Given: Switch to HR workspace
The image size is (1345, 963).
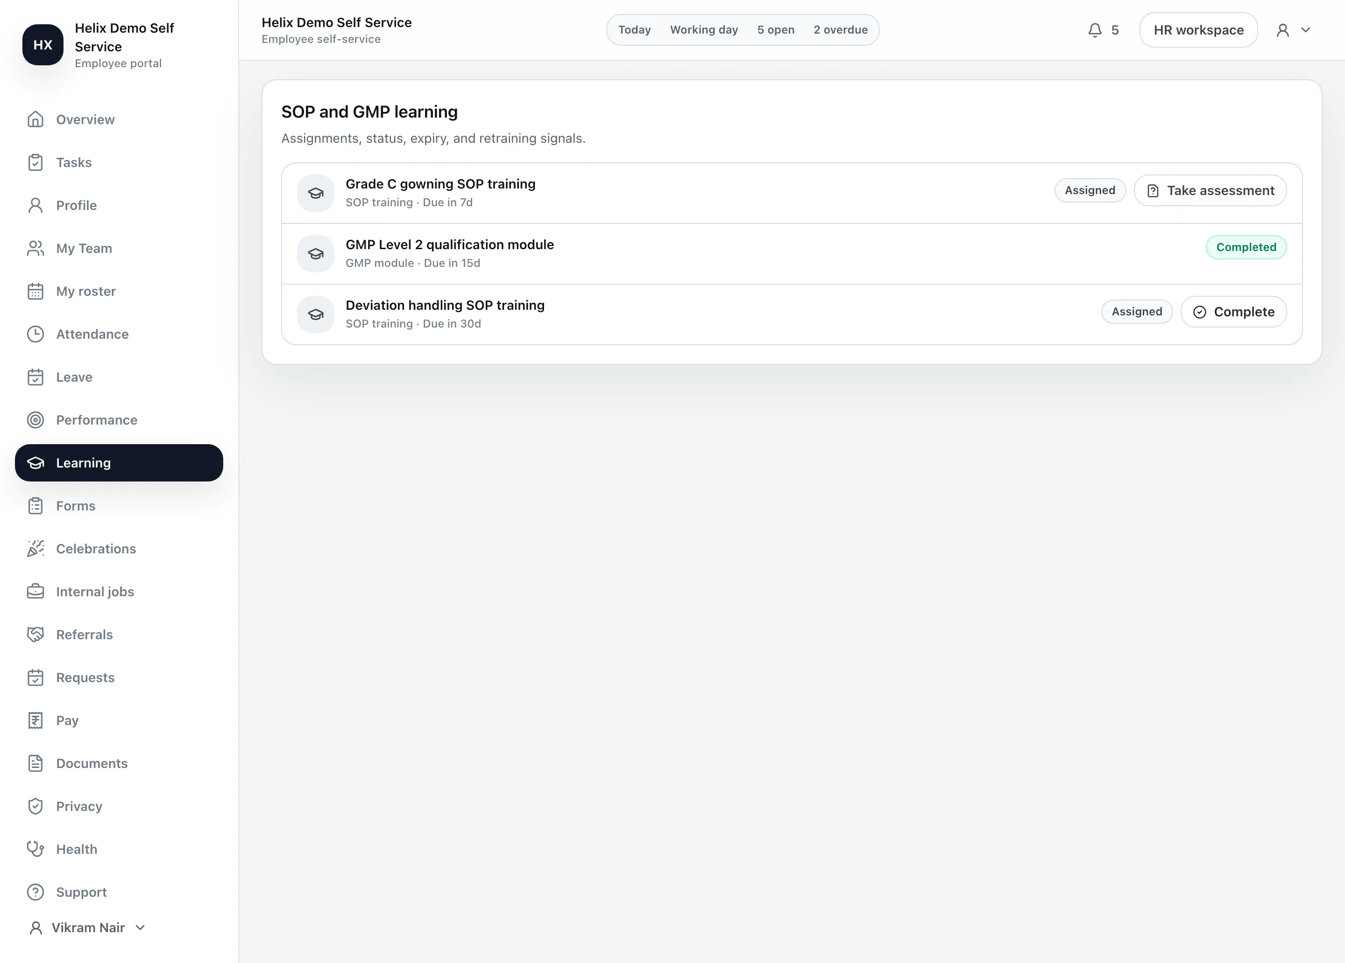Looking at the screenshot, I should click(x=1198, y=30).
